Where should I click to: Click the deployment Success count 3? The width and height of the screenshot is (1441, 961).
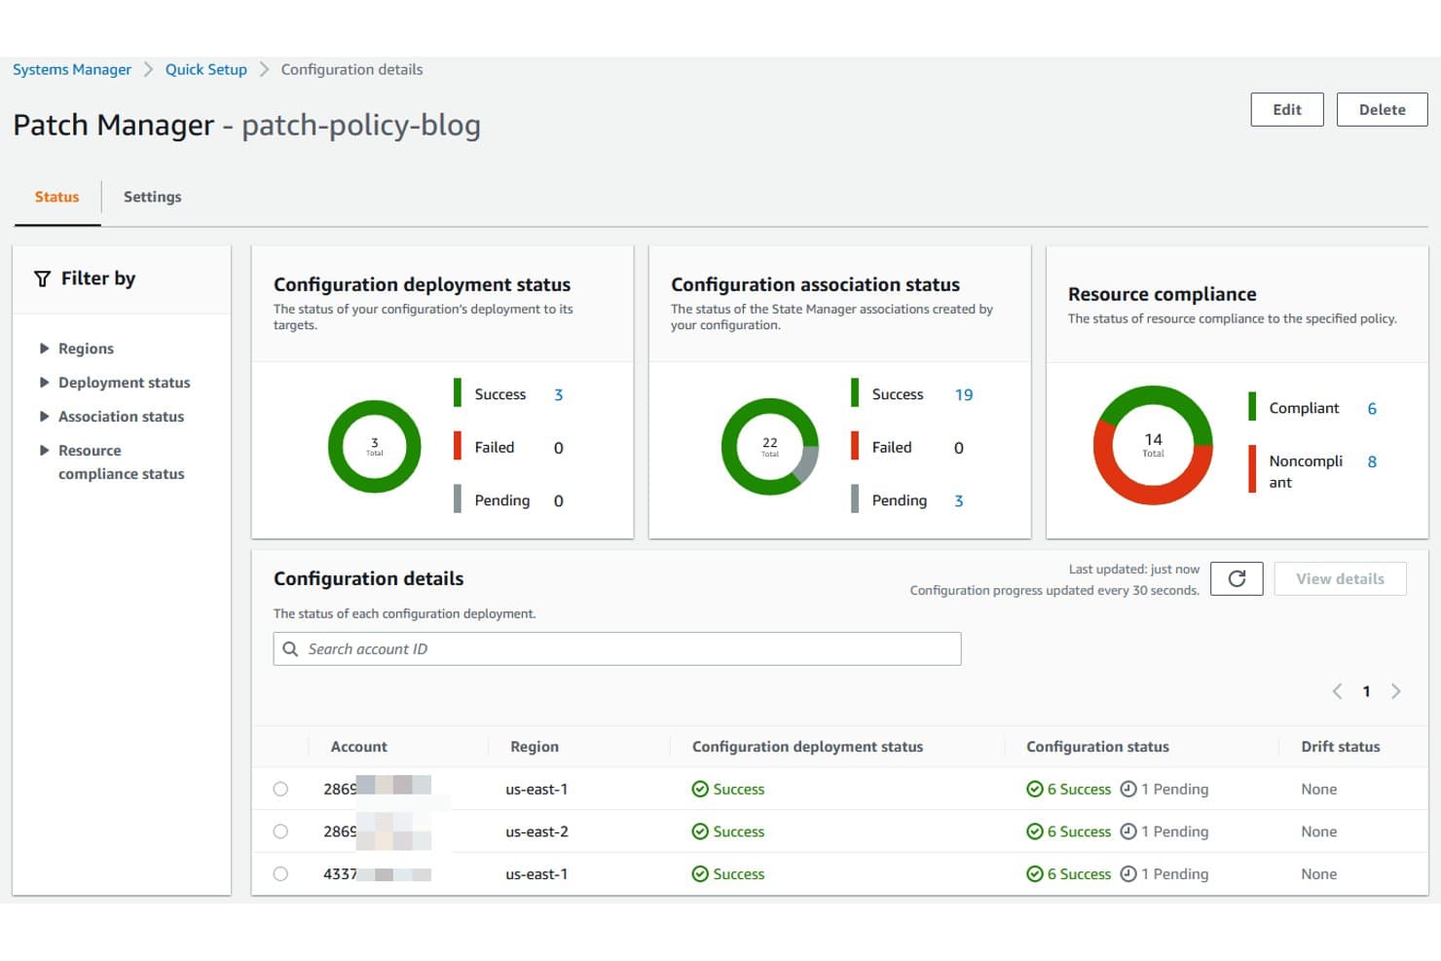coord(559,394)
